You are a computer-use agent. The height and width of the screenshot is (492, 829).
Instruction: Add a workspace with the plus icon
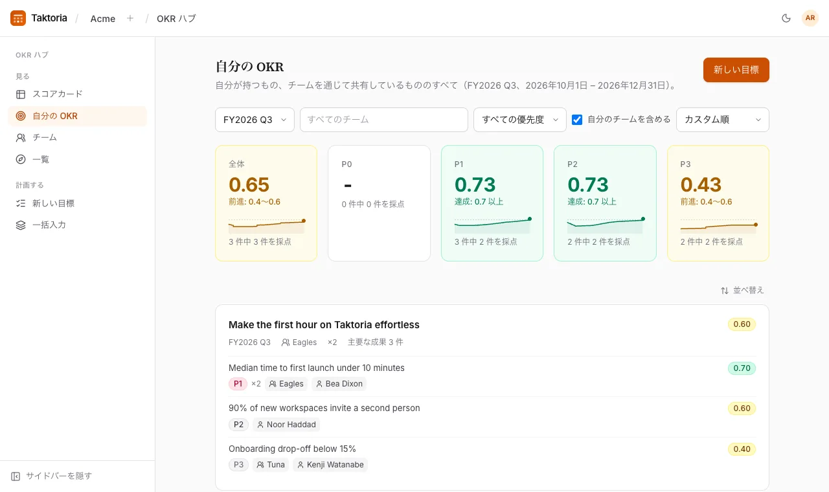(130, 18)
